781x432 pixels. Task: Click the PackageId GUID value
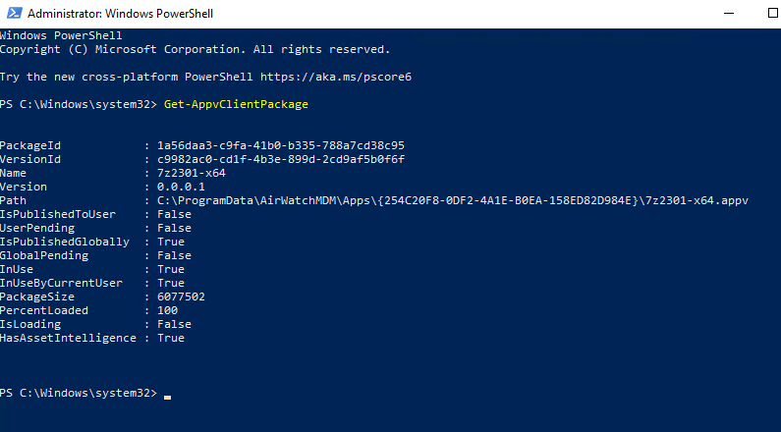click(280, 145)
